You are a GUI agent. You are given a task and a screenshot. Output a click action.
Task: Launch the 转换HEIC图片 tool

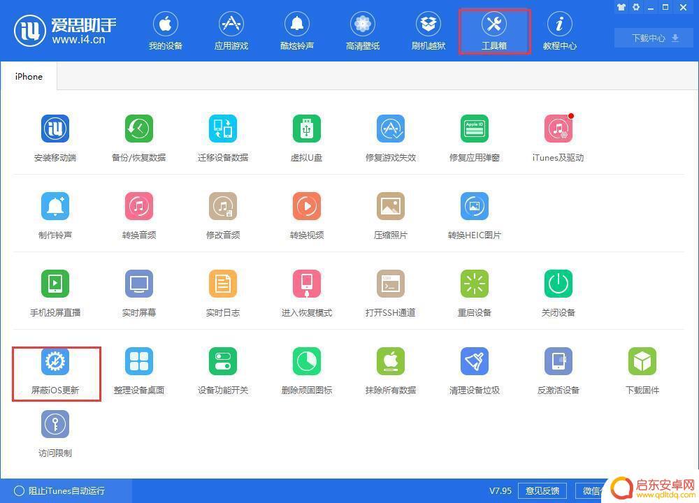(x=475, y=206)
